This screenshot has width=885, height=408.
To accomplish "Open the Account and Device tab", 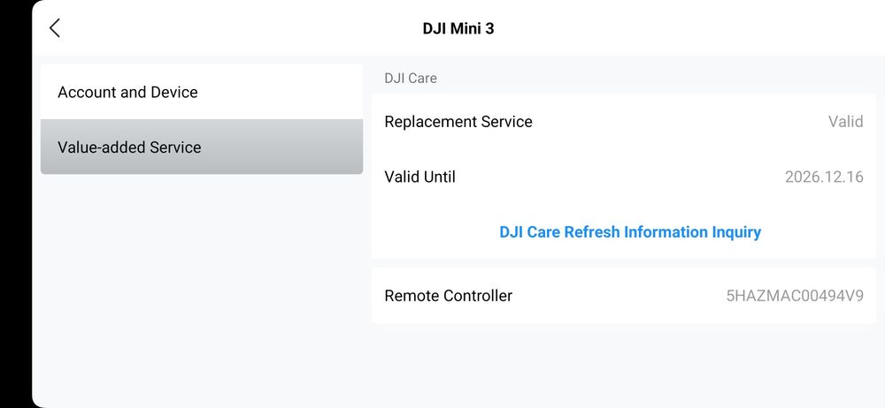I will point(127,92).
